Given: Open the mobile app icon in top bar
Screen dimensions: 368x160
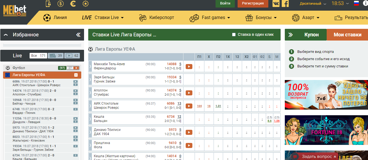Looking at the screenshot, I should tap(48, 4).
